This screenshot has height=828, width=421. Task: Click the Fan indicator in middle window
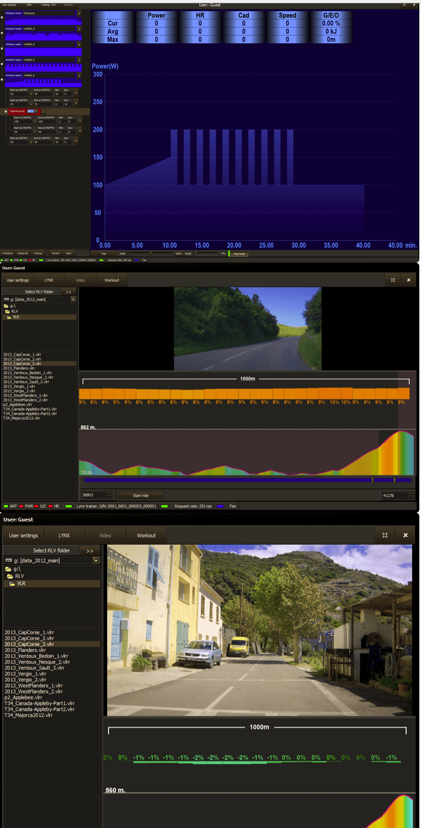226,506
